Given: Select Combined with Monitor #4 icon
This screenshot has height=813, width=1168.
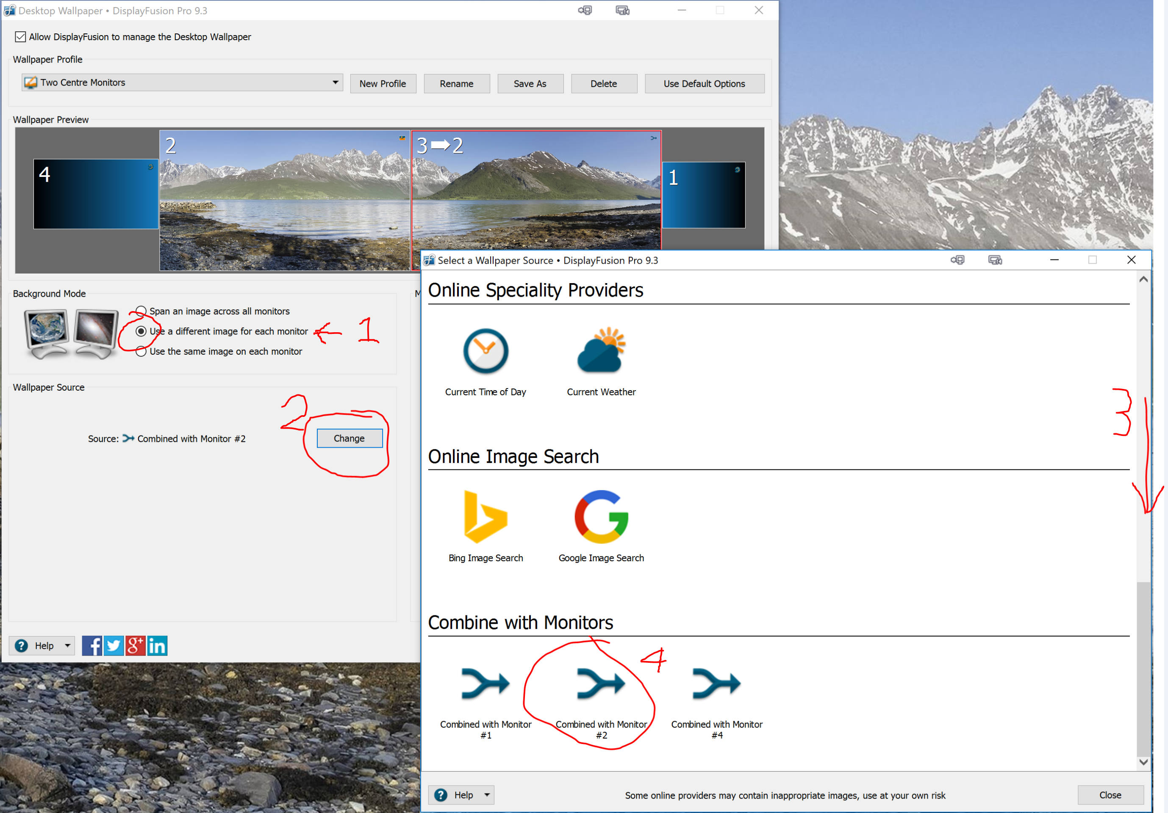Looking at the screenshot, I should tap(716, 683).
